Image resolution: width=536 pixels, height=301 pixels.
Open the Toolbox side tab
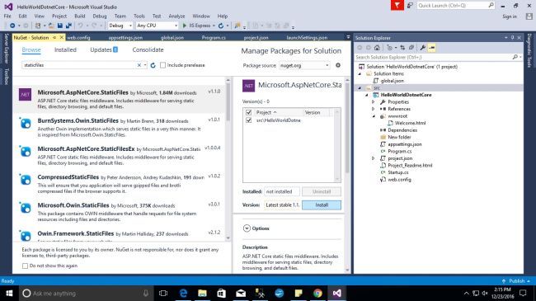click(6, 76)
